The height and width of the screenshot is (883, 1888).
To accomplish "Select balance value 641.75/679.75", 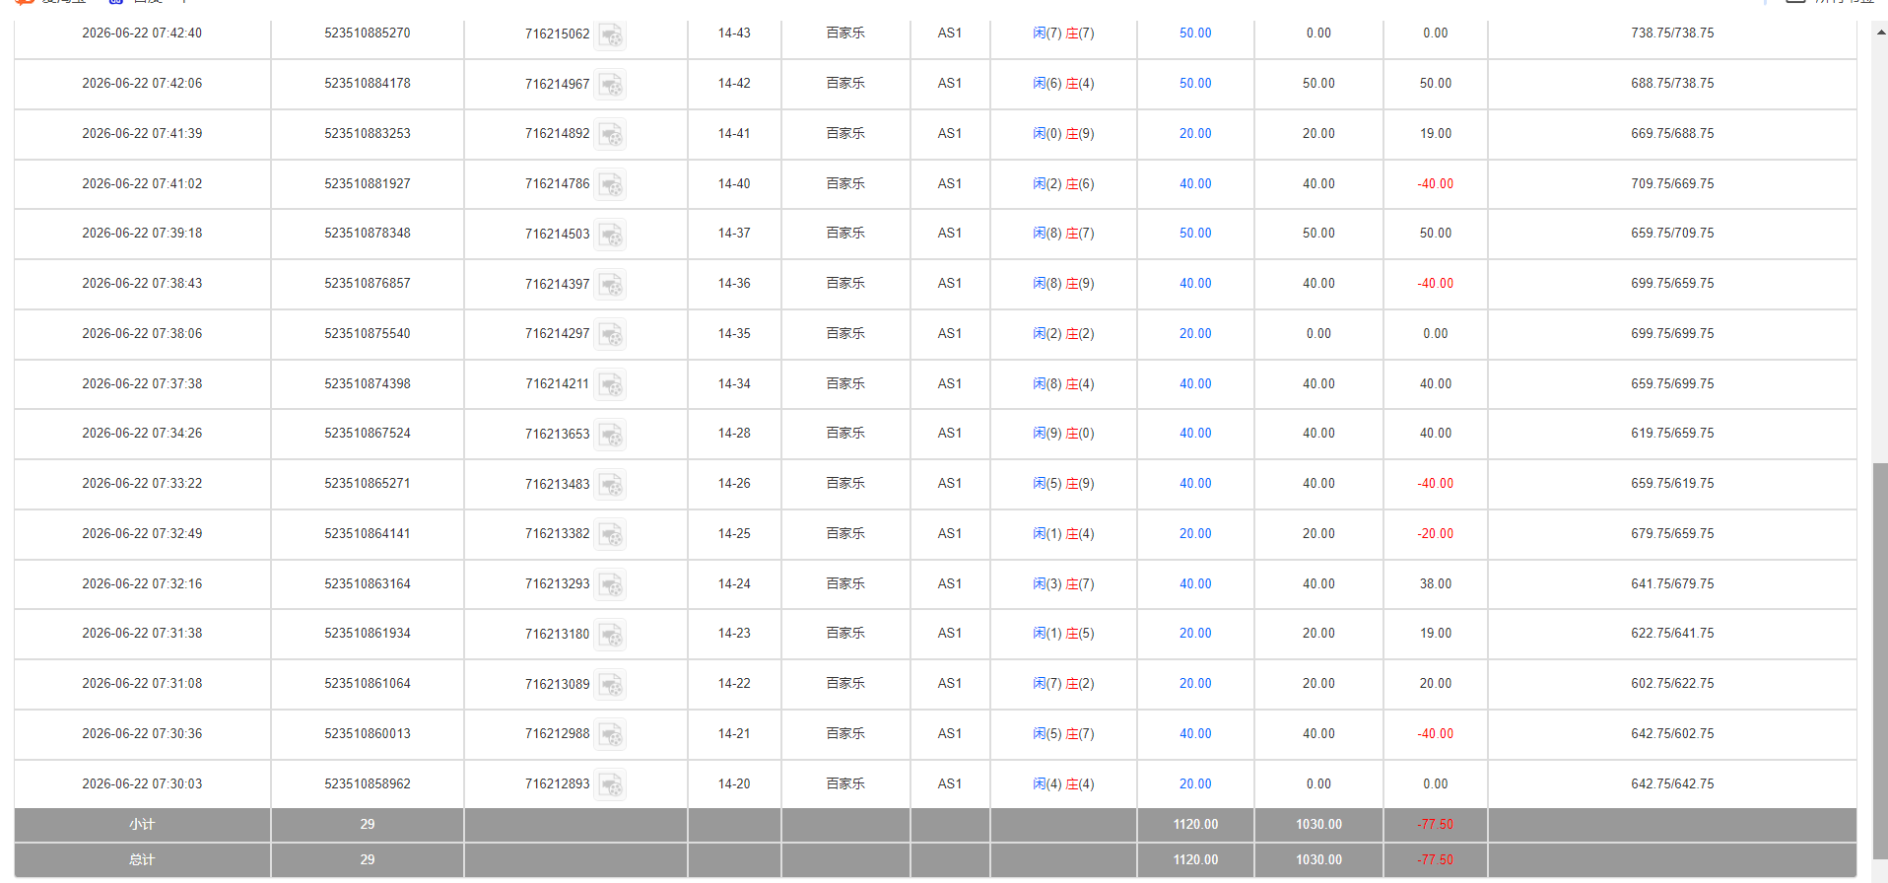I will click(1672, 584).
